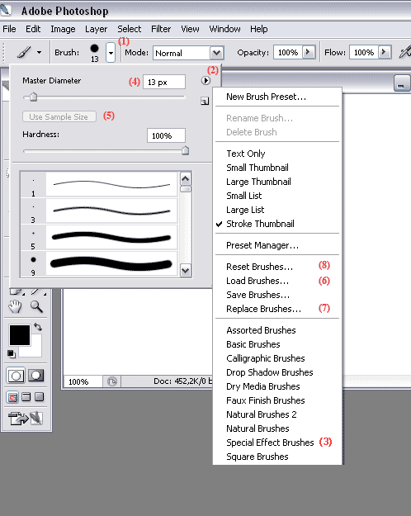Open the brush picker flyout menu arrow
Image resolution: width=411 pixels, height=516 pixels.
(x=205, y=80)
